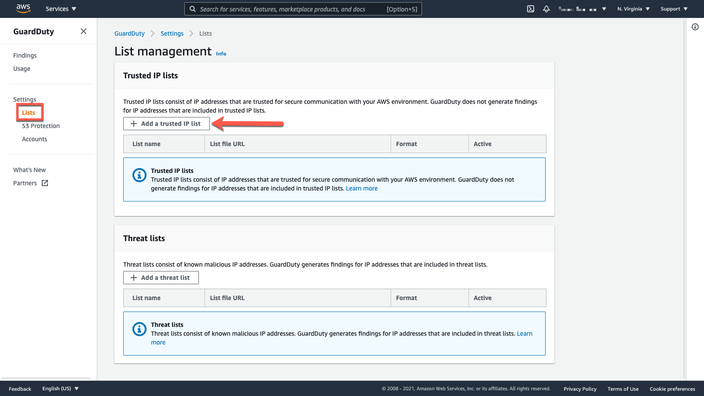Open the Terms of Use link
704x396 pixels.
tap(623, 389)
